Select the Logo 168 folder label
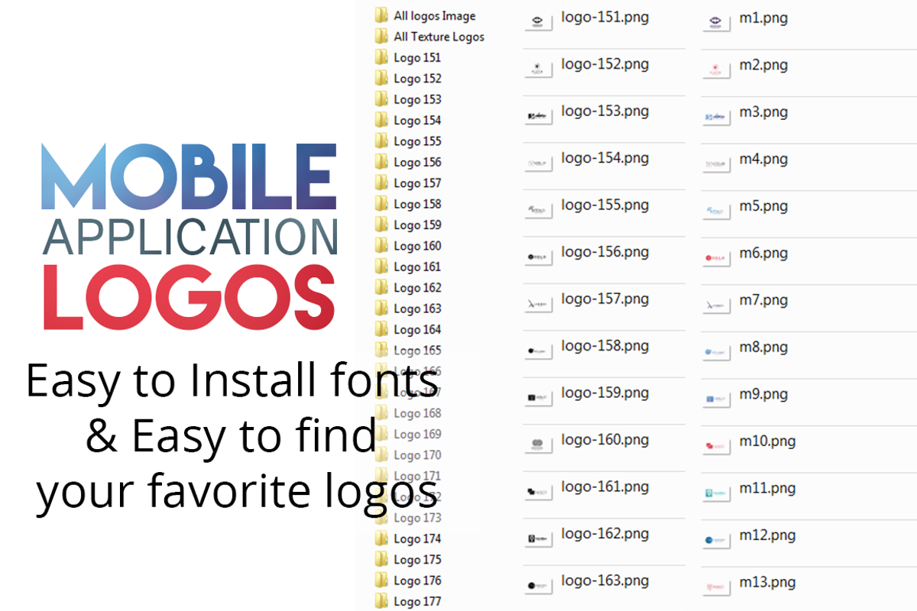Screen dimensions: 917x611 (x=417, y=413)
